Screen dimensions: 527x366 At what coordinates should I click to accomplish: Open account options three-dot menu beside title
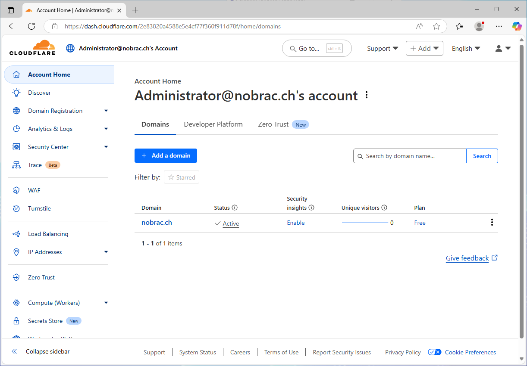(367, 95)
